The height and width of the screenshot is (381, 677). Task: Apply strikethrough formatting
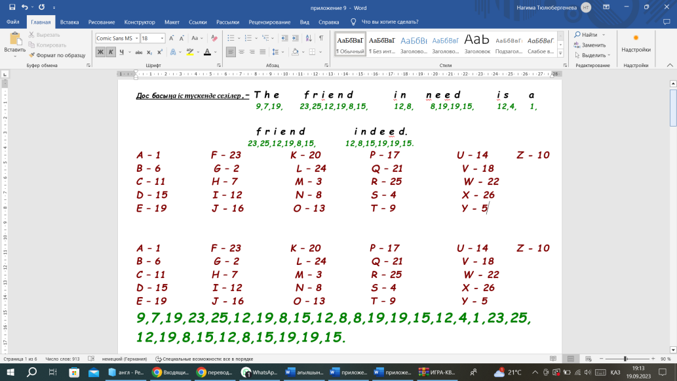click(x=138, y=52)
